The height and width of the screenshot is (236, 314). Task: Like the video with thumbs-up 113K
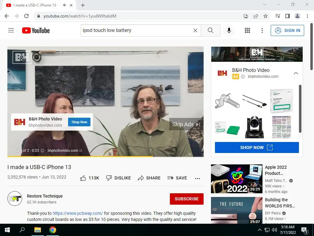coord(90,178)
